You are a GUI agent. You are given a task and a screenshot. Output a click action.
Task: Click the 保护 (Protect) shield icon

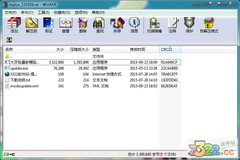189,23
